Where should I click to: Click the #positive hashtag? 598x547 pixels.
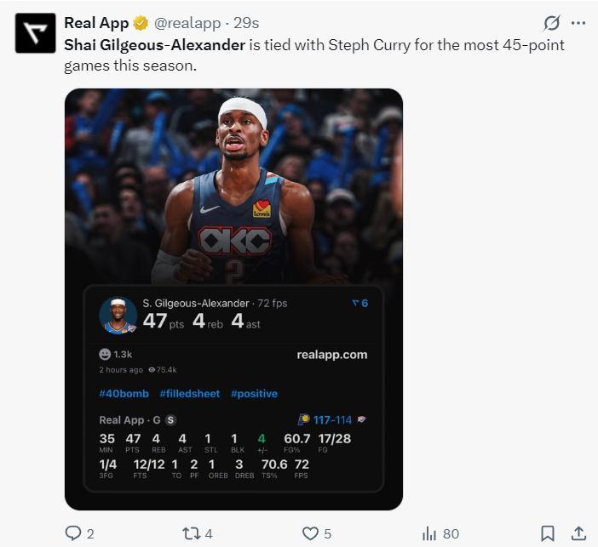[254, 394]
